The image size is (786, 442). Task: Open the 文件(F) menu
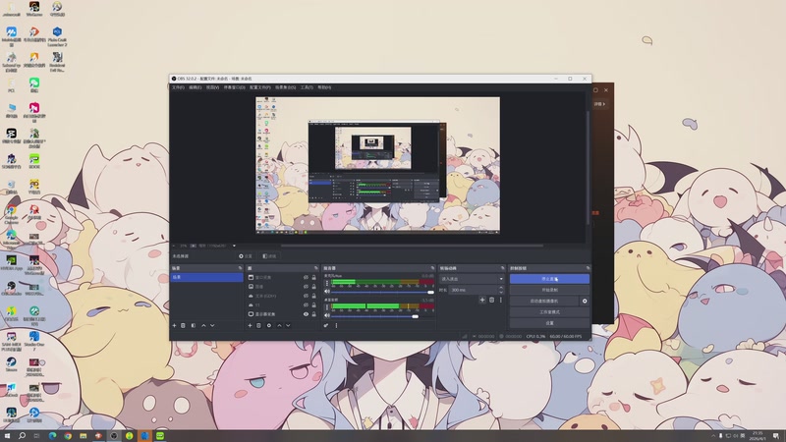click(178, 87)
